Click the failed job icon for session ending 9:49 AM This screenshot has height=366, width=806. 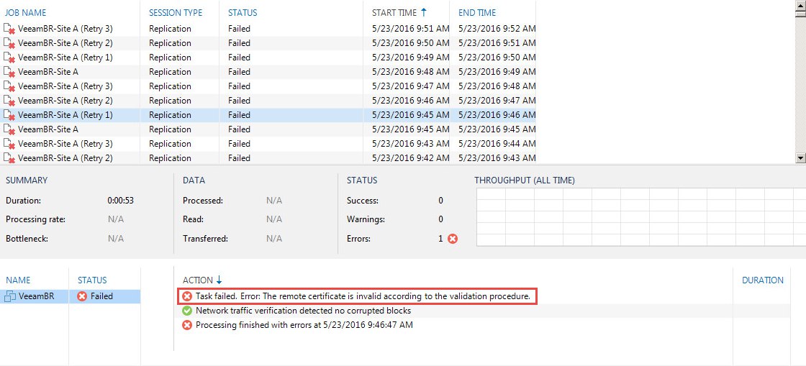pos(9,73)
